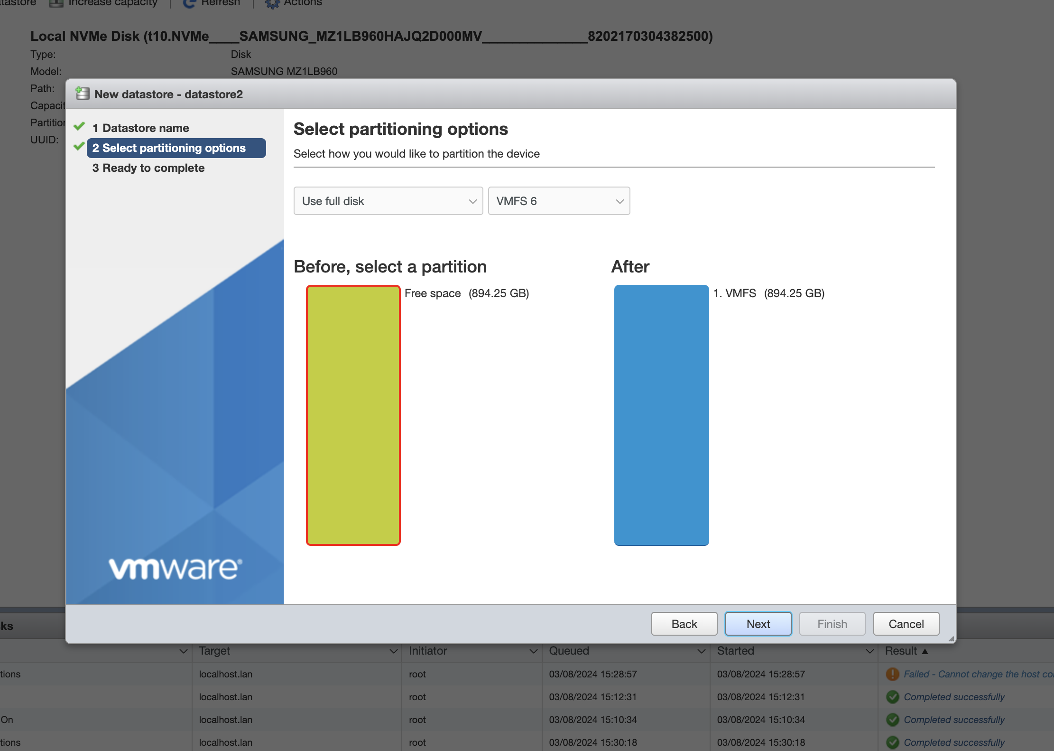Expand the Target column header chevron
This screenshot has height=751, width=1054.
click(x=393, y=651)
